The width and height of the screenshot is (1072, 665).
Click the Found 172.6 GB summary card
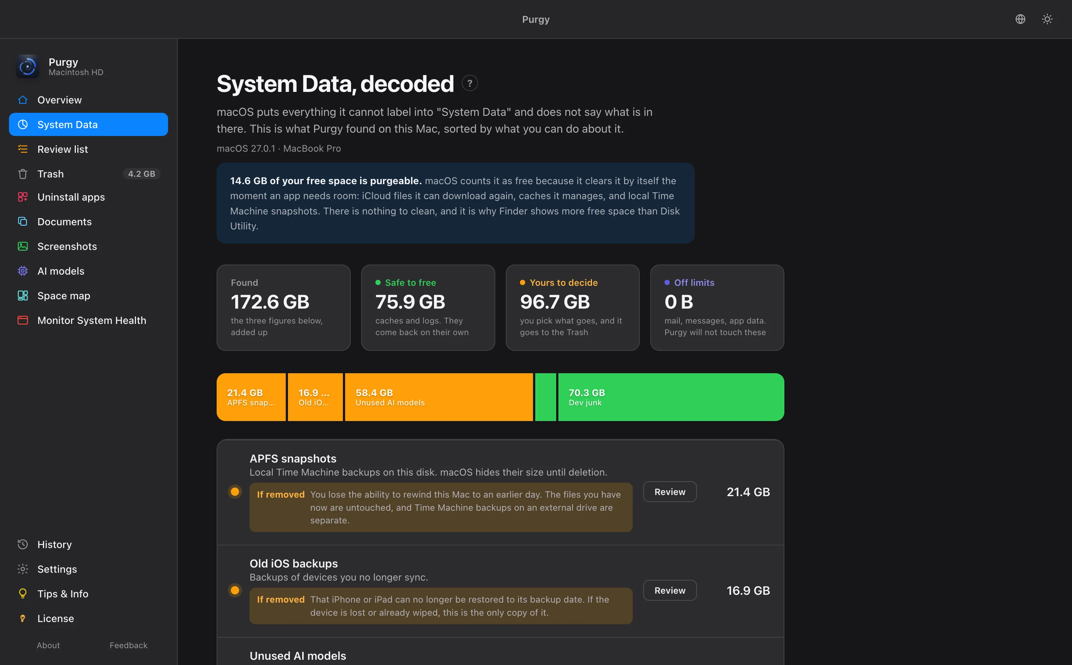click(284, 307)
